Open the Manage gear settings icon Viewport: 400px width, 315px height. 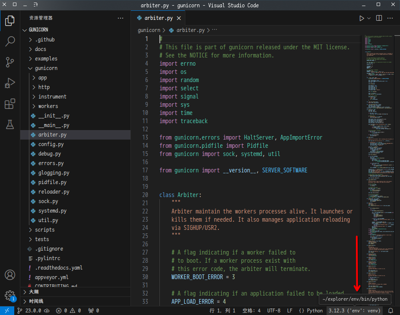coord(10,295)
